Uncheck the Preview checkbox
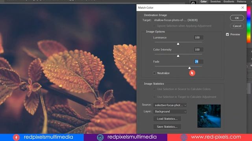 coord(228,34)
